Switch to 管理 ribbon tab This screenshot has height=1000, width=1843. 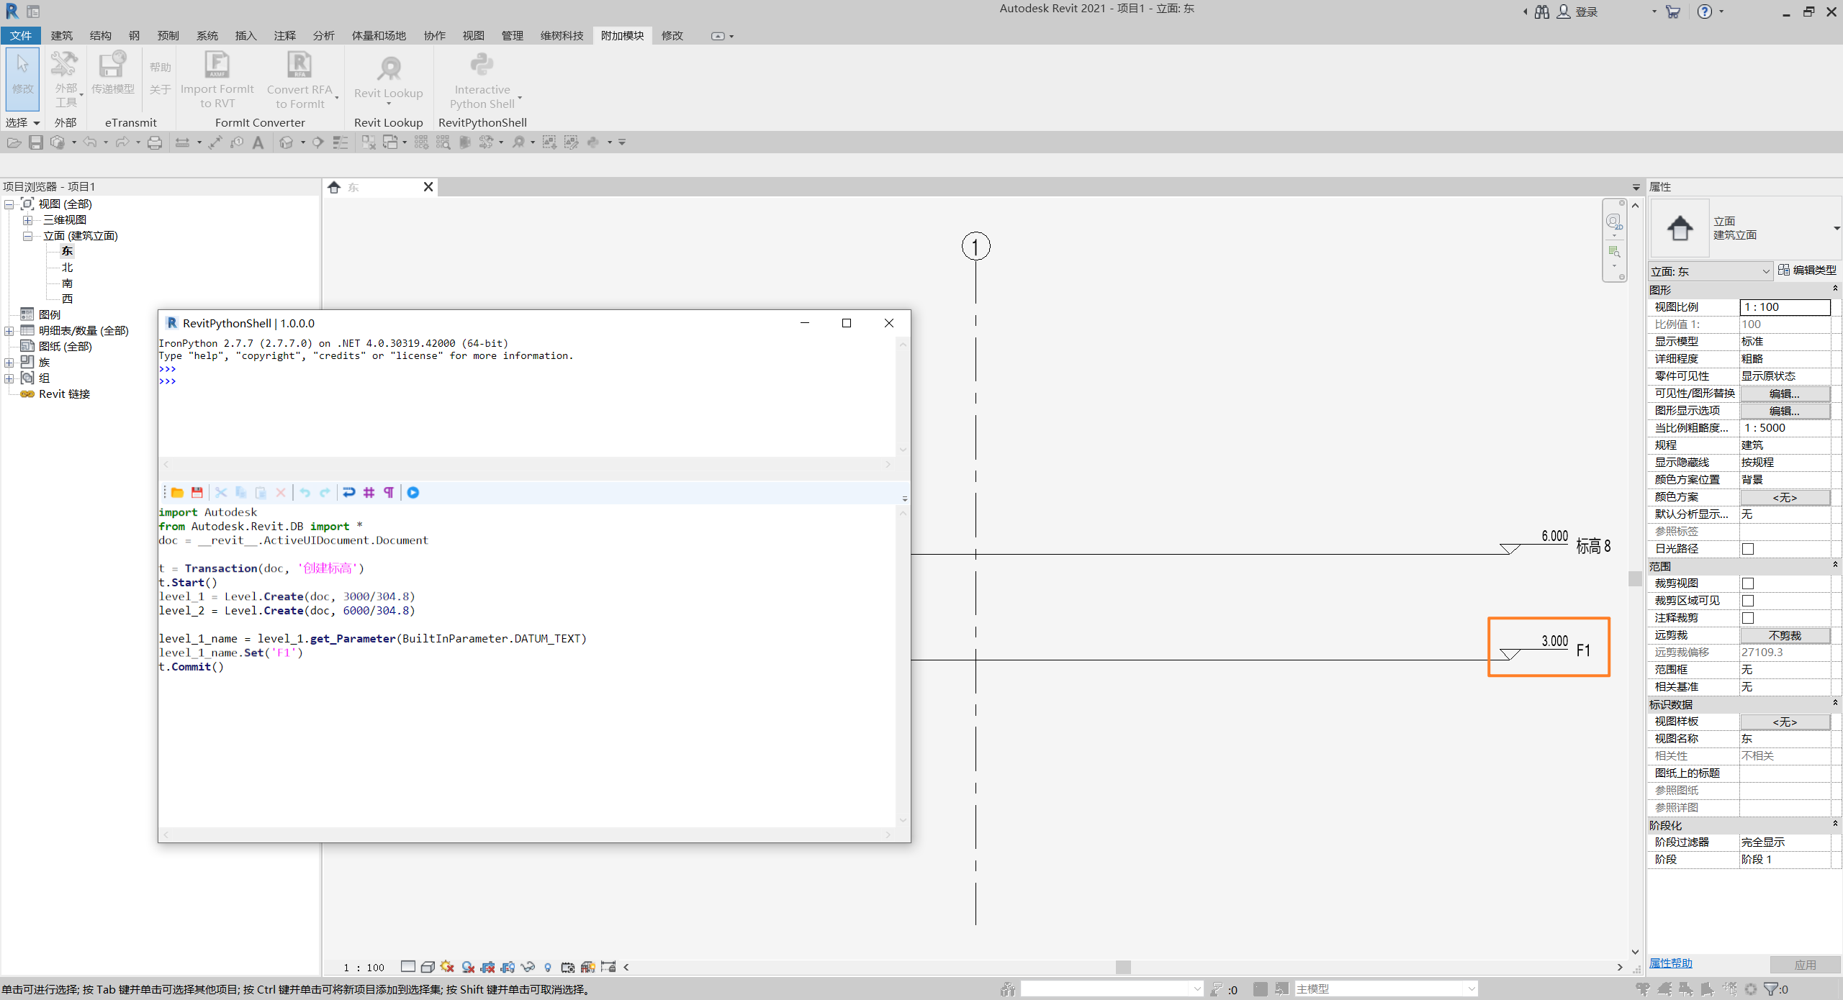pyautogui.click(x=512, y=35)
